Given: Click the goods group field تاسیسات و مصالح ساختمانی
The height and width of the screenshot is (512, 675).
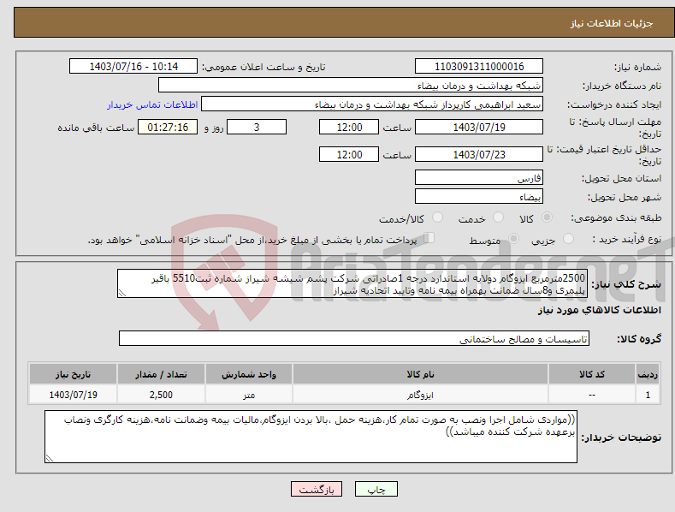Looking at the screenshot, I should point(354,339).
